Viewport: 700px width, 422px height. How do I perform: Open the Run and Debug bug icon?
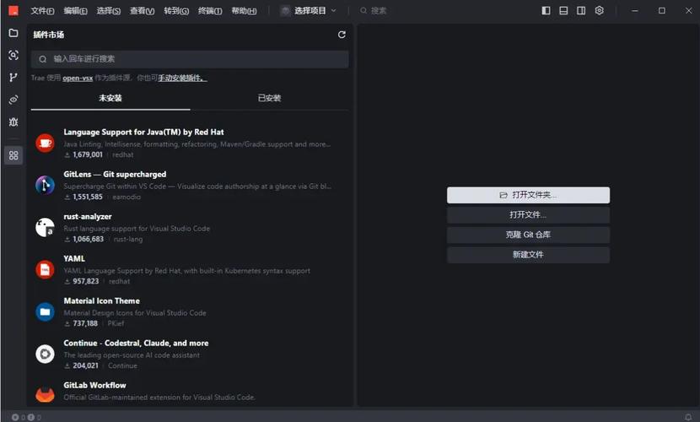coord(13,122)
